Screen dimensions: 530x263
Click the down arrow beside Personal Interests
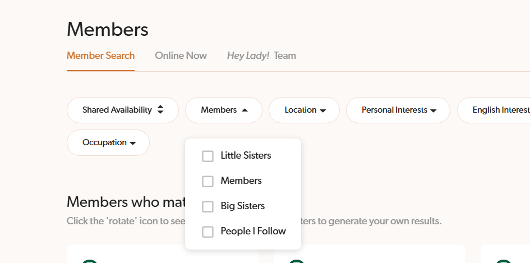pos(434,111)
